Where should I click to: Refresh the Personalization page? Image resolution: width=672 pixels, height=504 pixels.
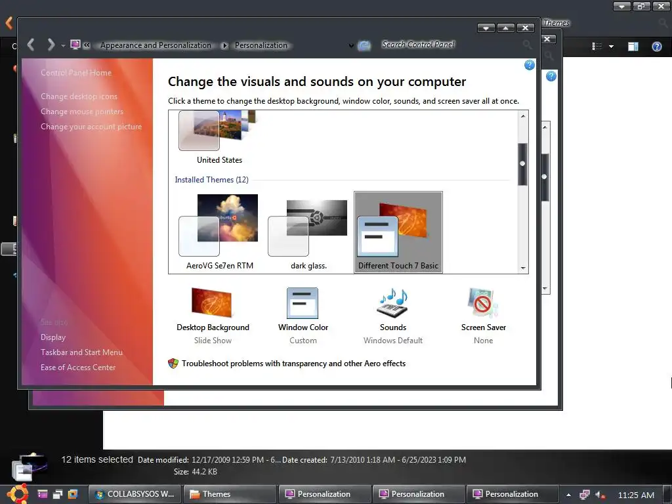(364, 45)
